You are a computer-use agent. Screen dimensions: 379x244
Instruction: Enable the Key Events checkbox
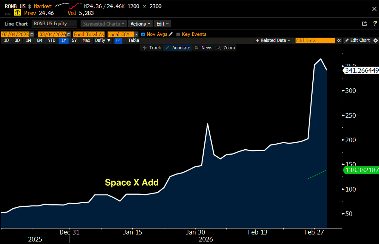(178, 34)
